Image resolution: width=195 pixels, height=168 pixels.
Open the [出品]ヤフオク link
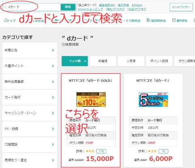pyautogui.click(x=137, y=9)
